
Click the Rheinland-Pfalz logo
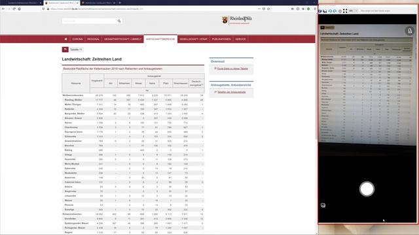click(x=237, y=20)
